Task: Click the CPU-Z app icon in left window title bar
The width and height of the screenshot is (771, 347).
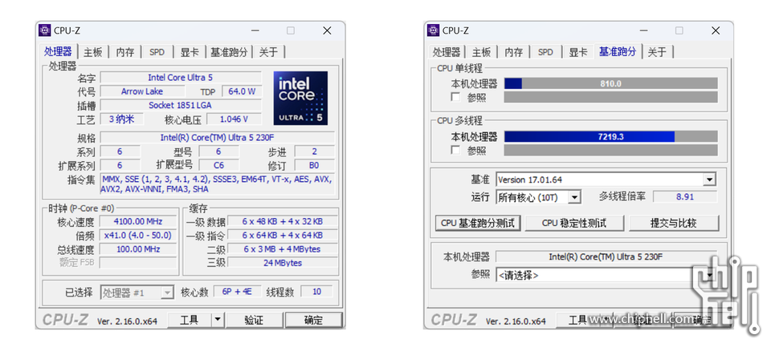Action: pos(45,30)
